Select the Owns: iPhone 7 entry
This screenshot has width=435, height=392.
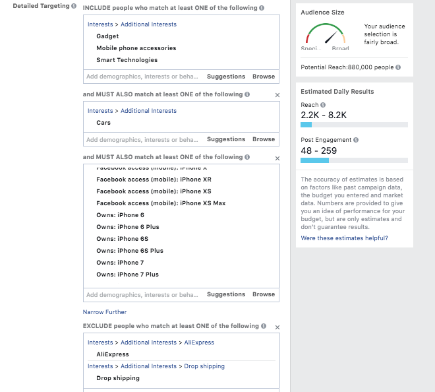click(120, 263)
